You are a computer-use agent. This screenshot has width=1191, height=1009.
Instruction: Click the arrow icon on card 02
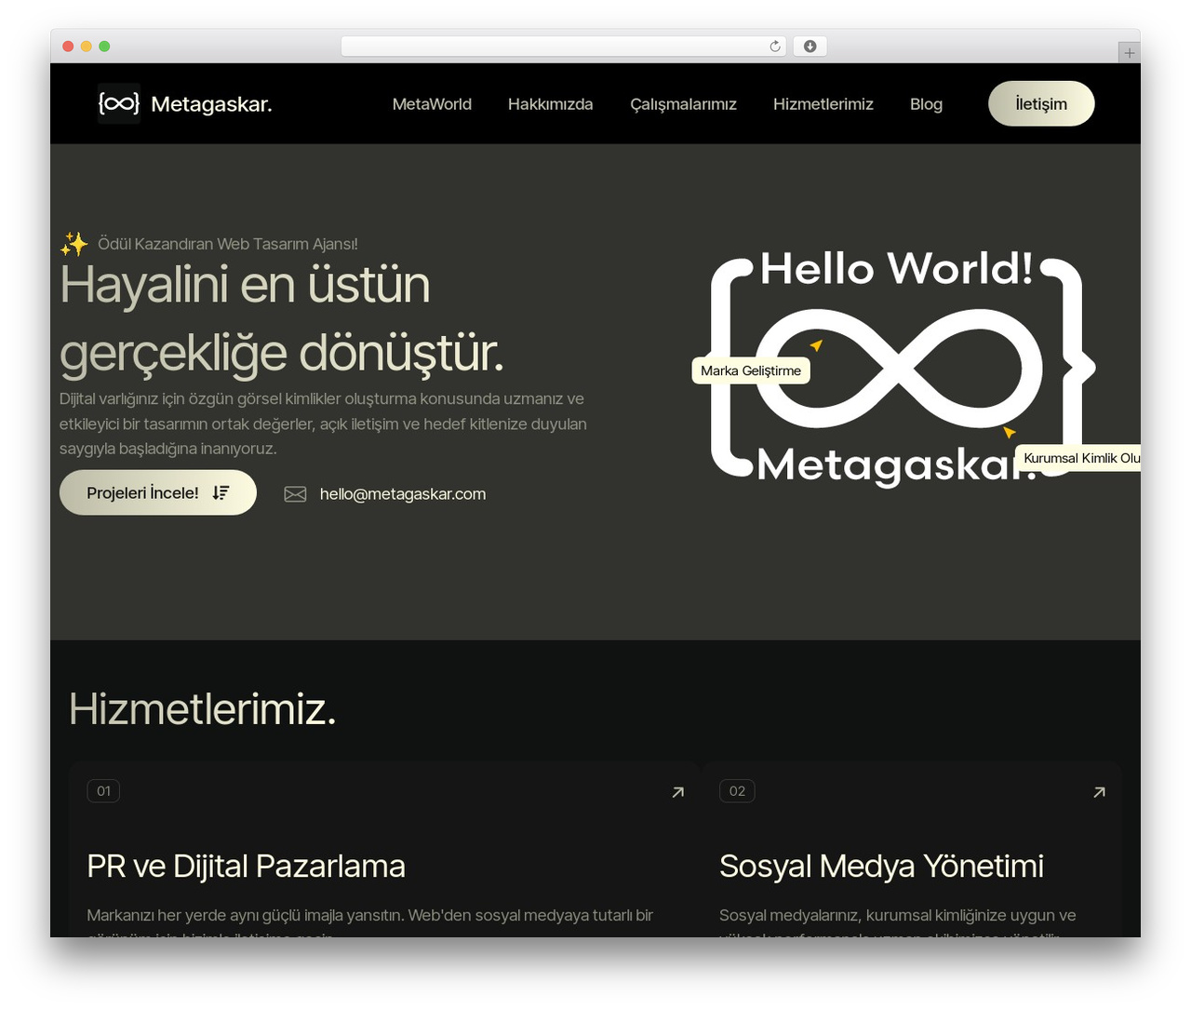coord(1099,792)
